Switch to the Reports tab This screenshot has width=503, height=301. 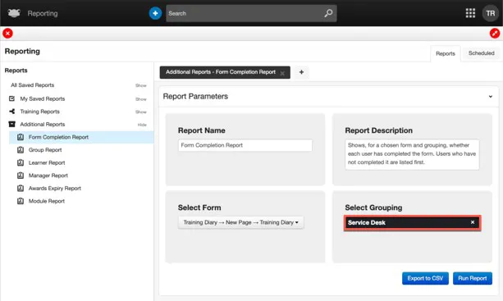pos(446,53)
